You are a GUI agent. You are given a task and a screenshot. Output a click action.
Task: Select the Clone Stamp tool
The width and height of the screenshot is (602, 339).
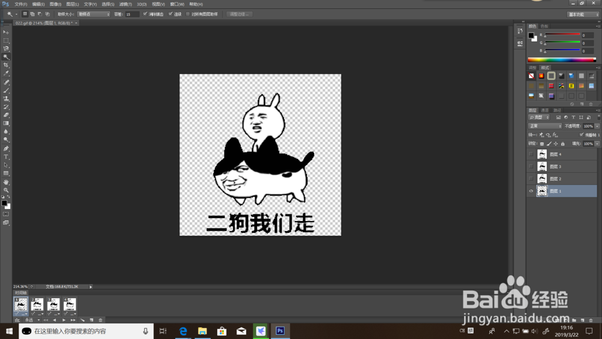(x=6, y=99)
